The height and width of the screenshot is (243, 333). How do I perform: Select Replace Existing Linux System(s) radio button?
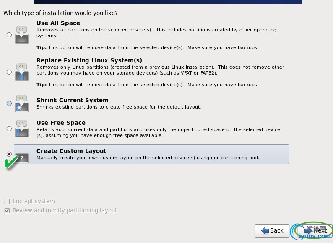point(9,72)
